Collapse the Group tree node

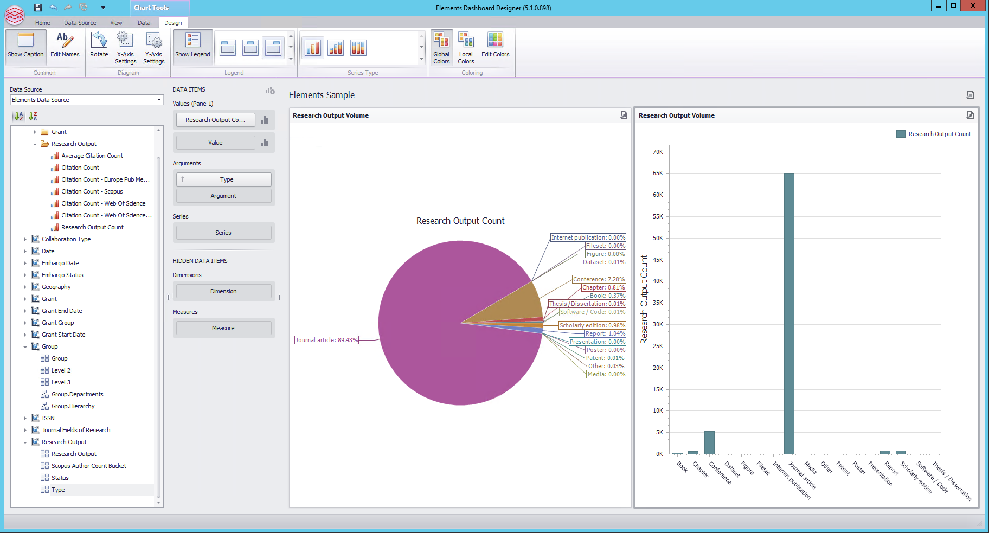tap(25, 347)
